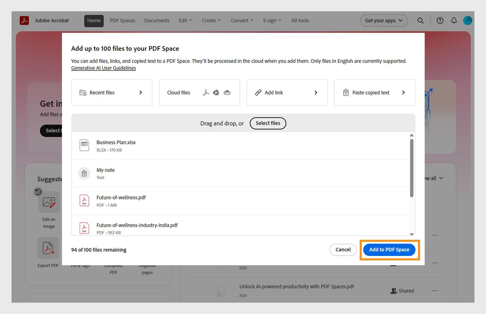The height and width of the screenshot is (314, 486).
Task: Click the Adobe Acrobat logo
Action: point(24,20)
